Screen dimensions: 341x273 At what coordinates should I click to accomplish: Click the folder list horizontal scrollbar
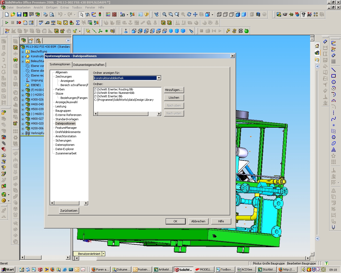[x=123, y=114]
